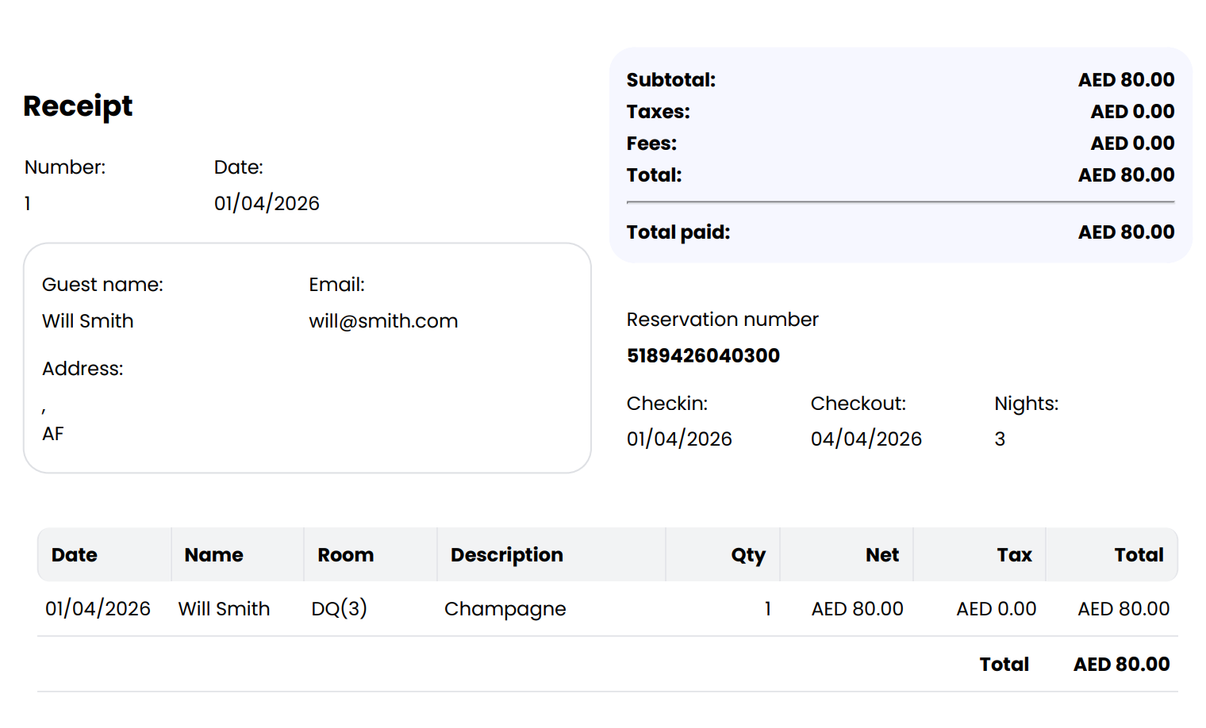Click the Name column header

tap(214, 555)
